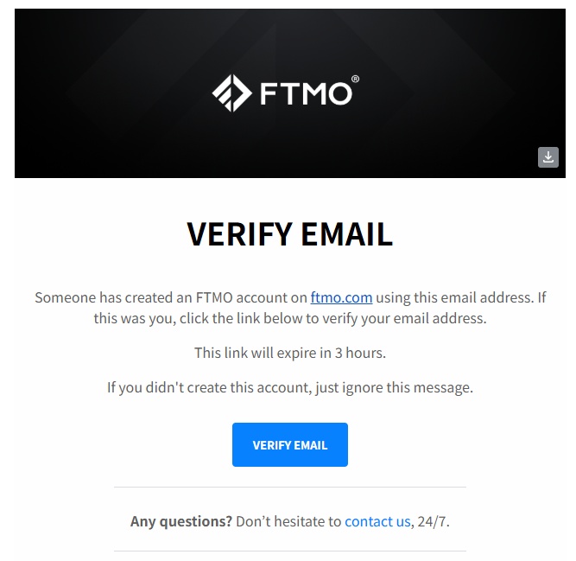The image size is (576, 561).
Task: Click the divider line below "Any questions?"
Action: click(x=289, y=551)
